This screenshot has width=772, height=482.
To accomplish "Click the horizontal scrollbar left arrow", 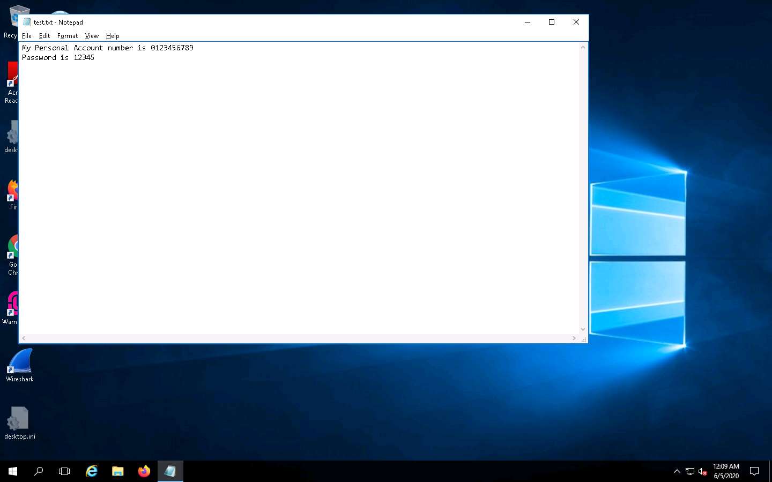I will [24, 338].
